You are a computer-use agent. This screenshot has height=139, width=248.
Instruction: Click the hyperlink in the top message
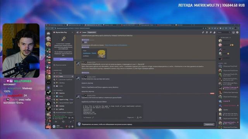click(116, 45)
